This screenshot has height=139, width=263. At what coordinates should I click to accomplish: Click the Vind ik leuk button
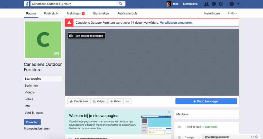(79, 101)
